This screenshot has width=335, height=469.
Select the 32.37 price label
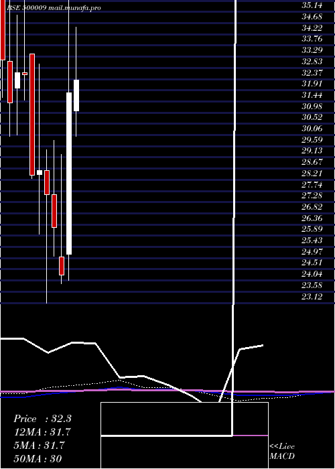point(312,72)
